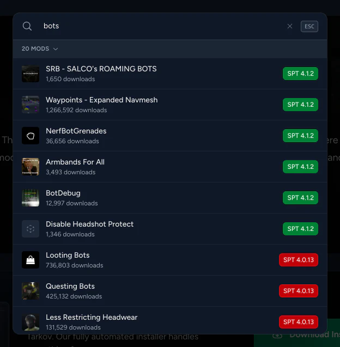Click the '20 MODS' section header label
Screen dimensions: 340x347
(x=35, y=48)
